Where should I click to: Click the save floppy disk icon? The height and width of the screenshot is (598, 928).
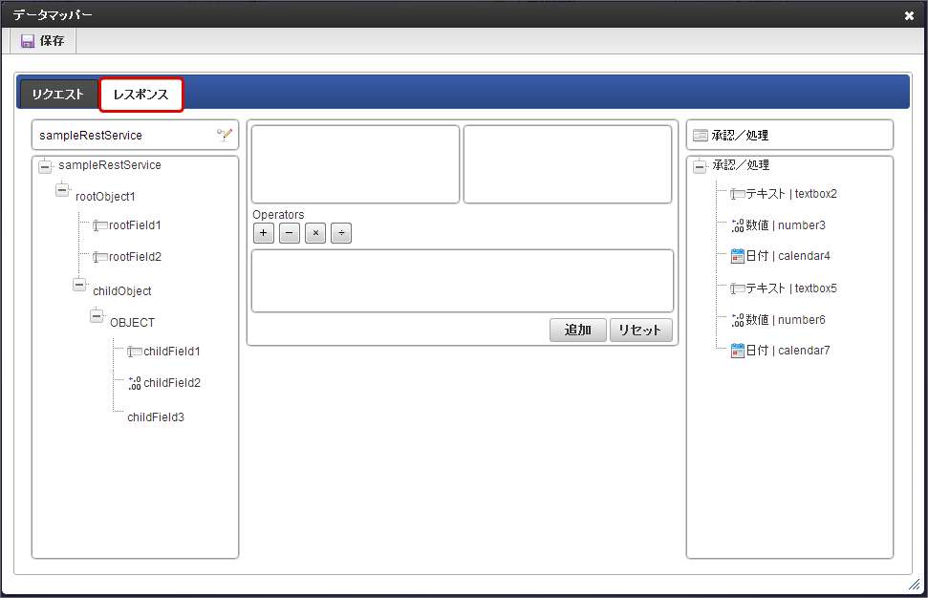pos(27,41)
